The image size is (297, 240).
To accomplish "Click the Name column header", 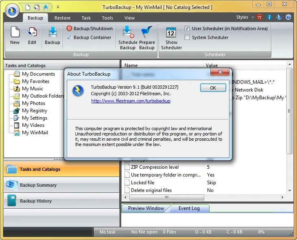I will point(162,65).
